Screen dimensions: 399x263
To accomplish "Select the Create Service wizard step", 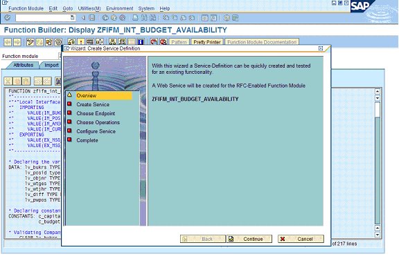I will coord(93,104).
